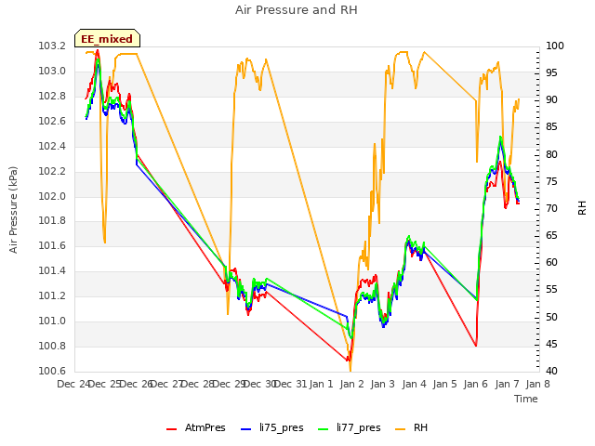Click the Air Pressure (kPa) axis label
This screenshot has height=446, width=595.
[14, 210]
